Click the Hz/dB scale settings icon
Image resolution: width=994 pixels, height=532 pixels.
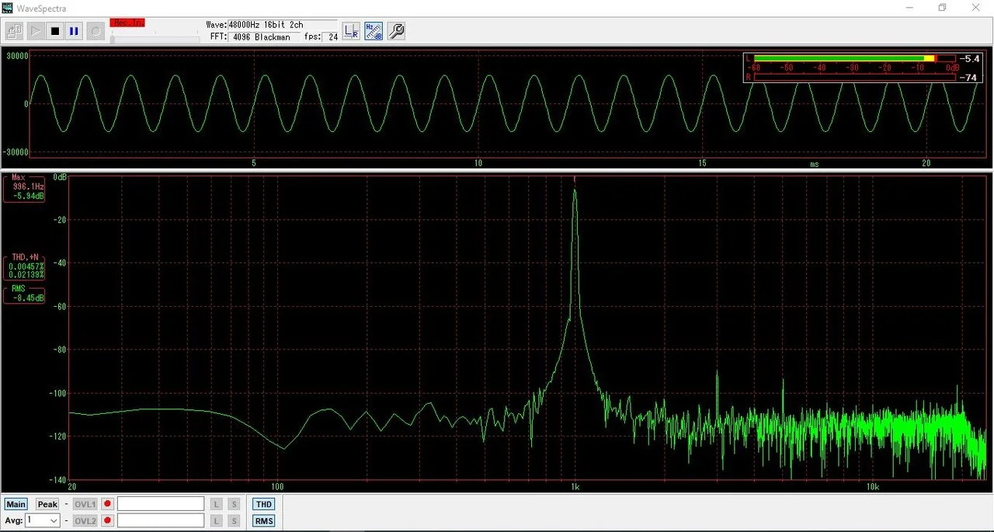coord(373,30)
